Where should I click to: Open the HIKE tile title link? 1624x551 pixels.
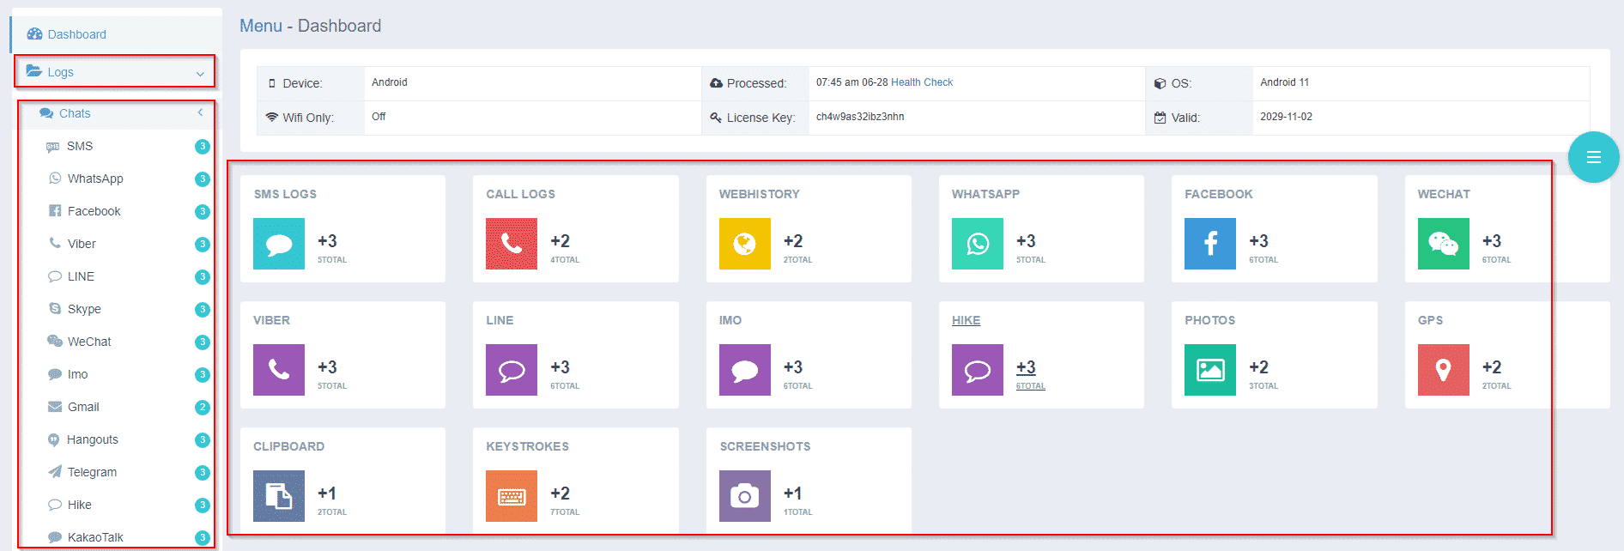966,320
